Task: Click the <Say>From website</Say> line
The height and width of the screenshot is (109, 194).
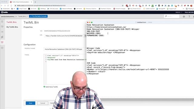Action: [106, 52]
